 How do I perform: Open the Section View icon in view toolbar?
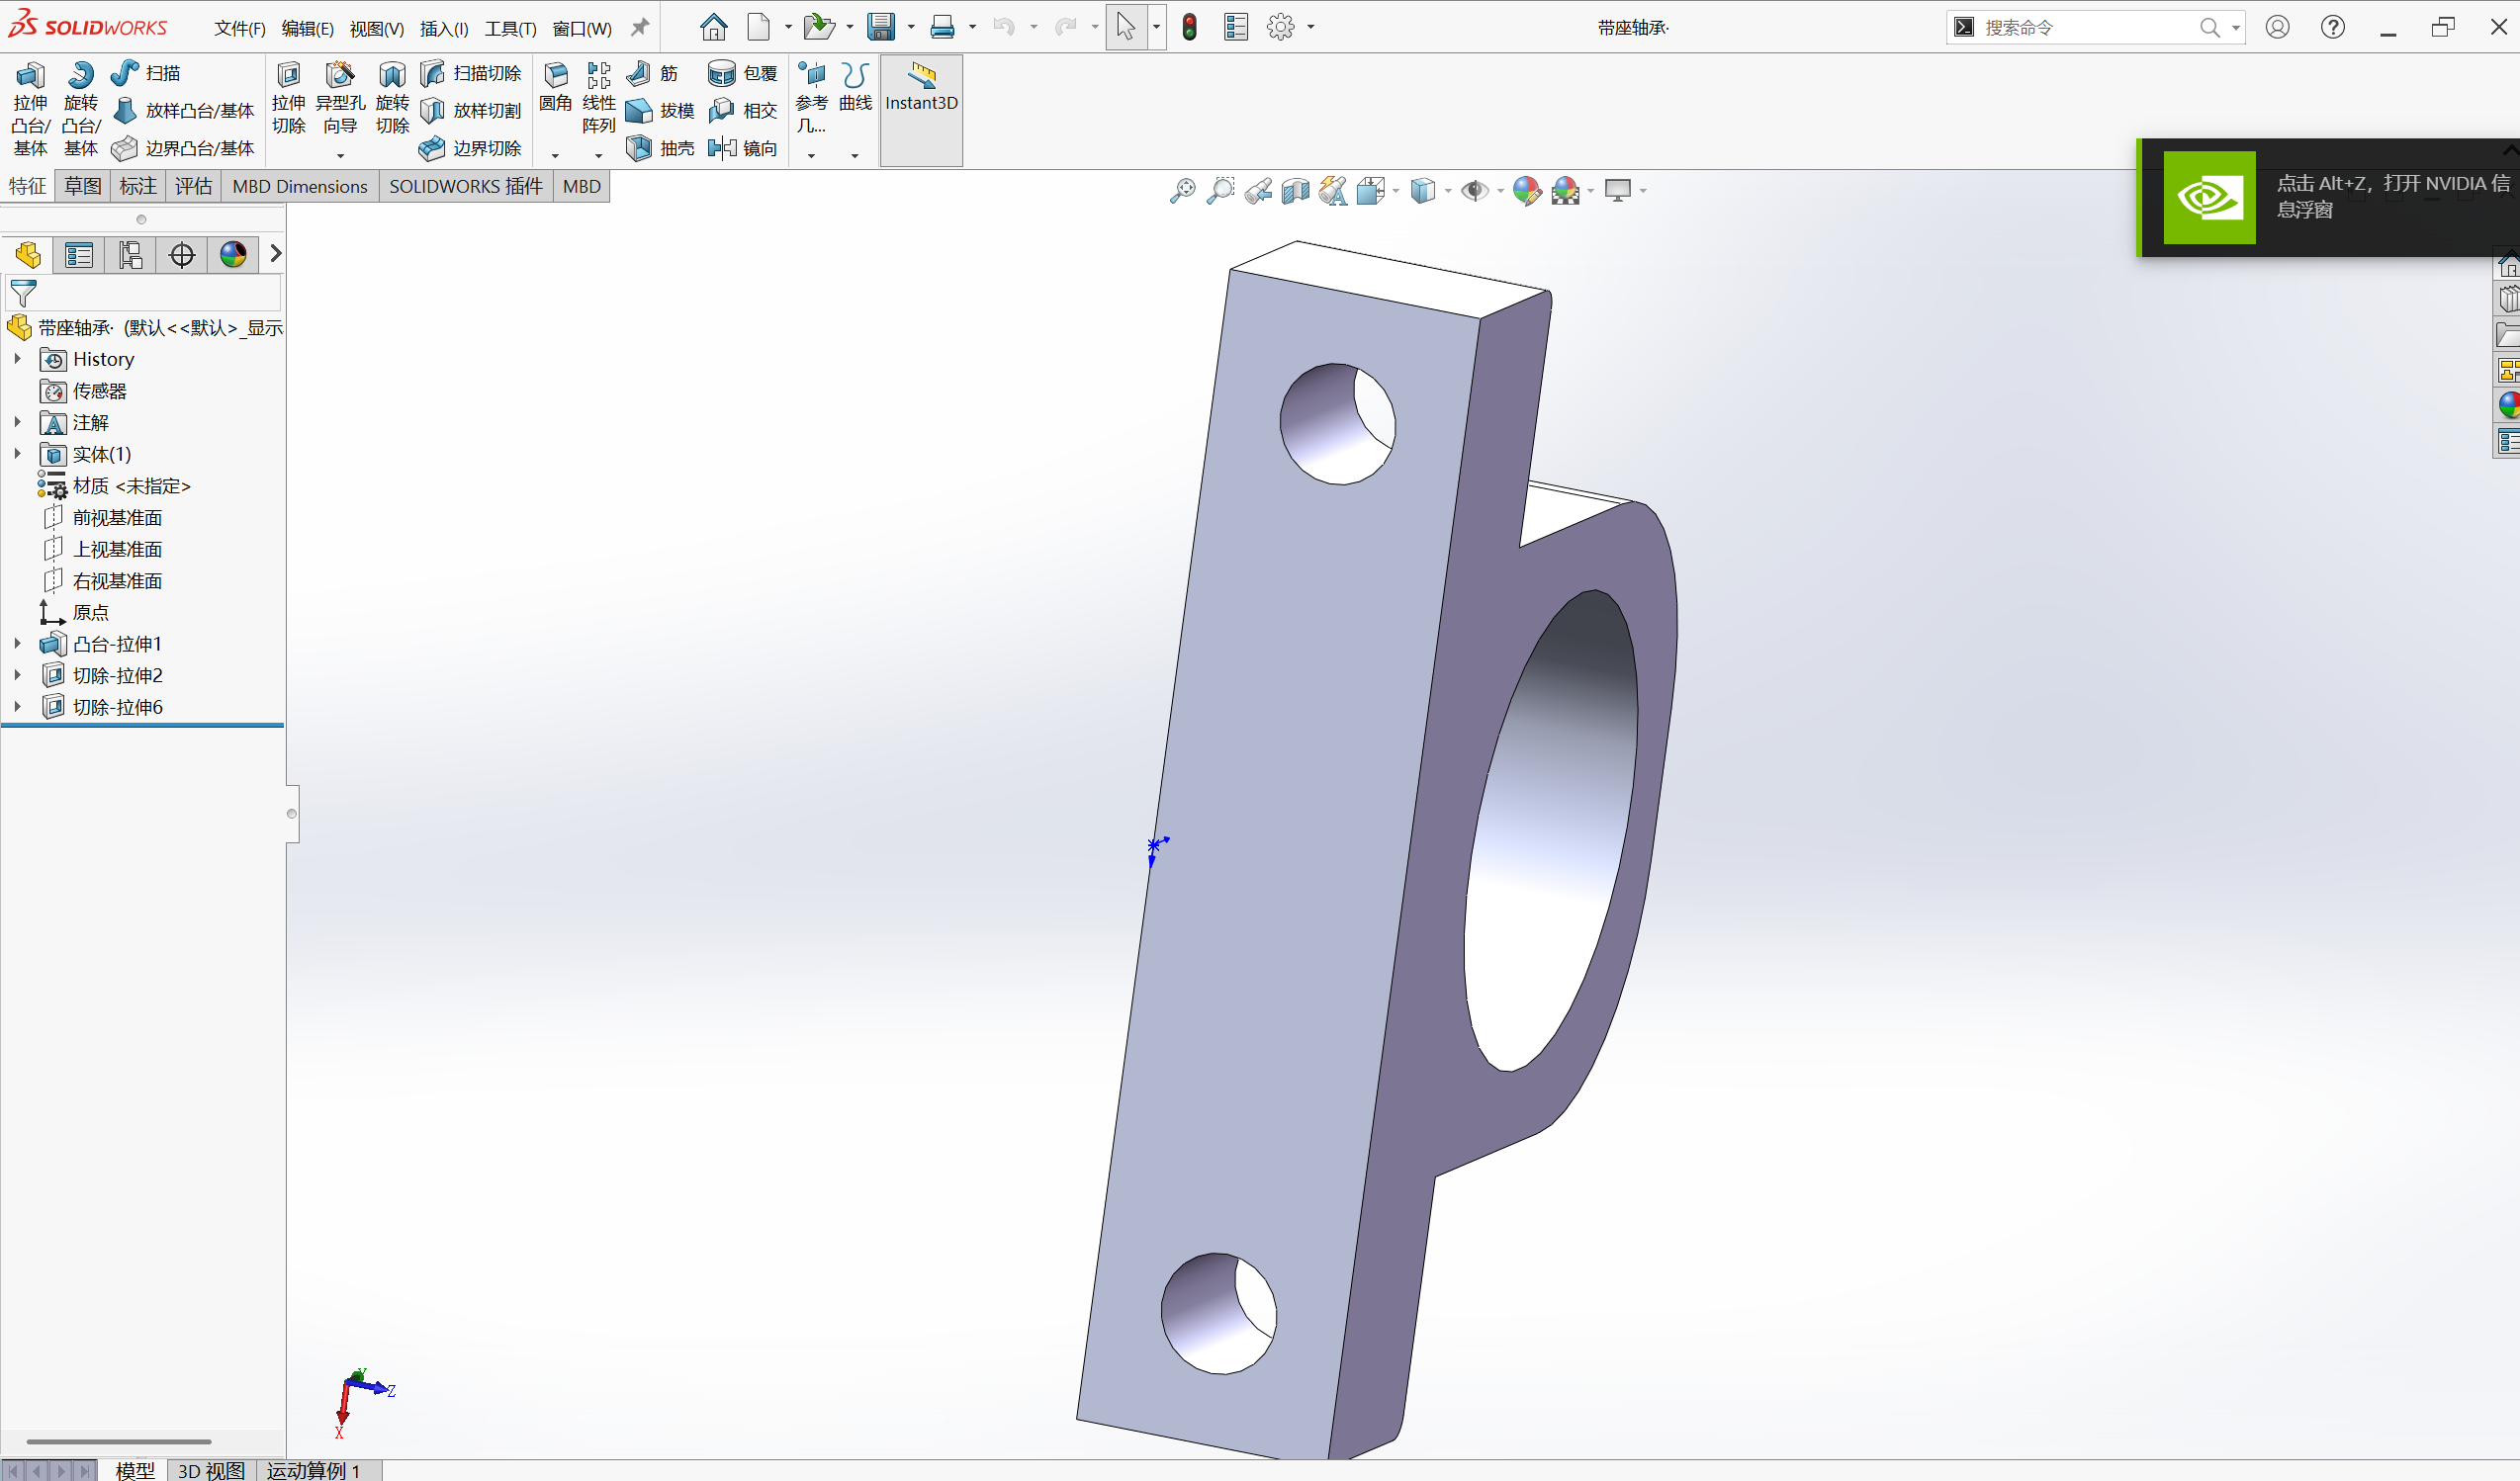[x=1295, y=190]
